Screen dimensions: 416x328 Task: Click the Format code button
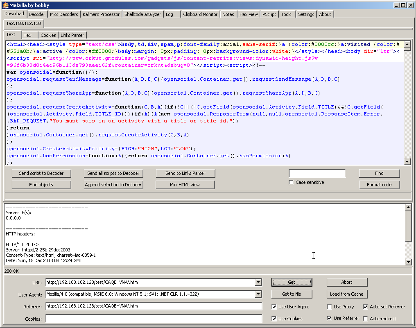click(x=379, y=185)
